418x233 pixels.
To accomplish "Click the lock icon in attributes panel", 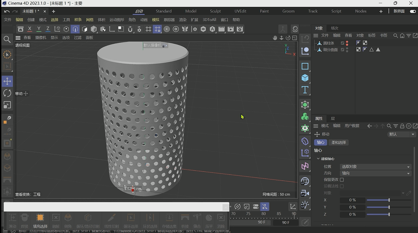I will pyautogui.click(x=402, y=126).
